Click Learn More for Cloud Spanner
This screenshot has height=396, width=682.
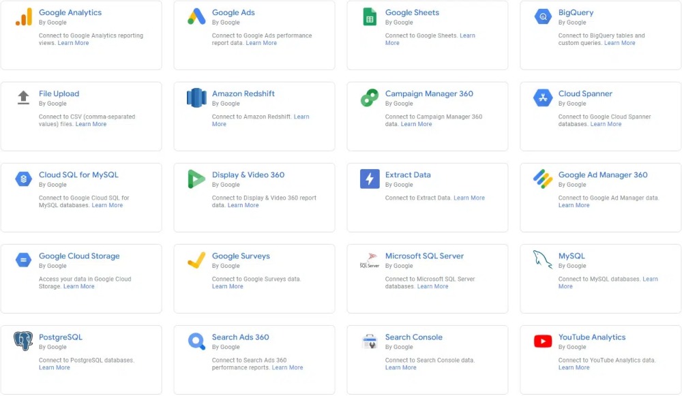tap(606, 124)
